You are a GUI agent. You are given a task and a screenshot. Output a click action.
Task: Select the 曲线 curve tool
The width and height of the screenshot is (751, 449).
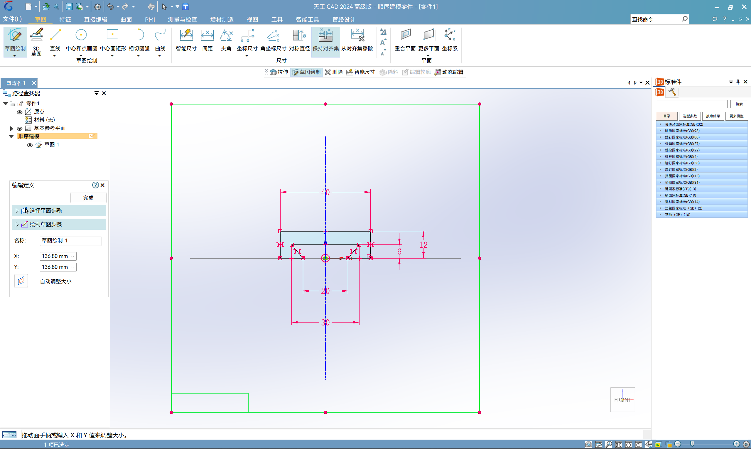point(160,42)
